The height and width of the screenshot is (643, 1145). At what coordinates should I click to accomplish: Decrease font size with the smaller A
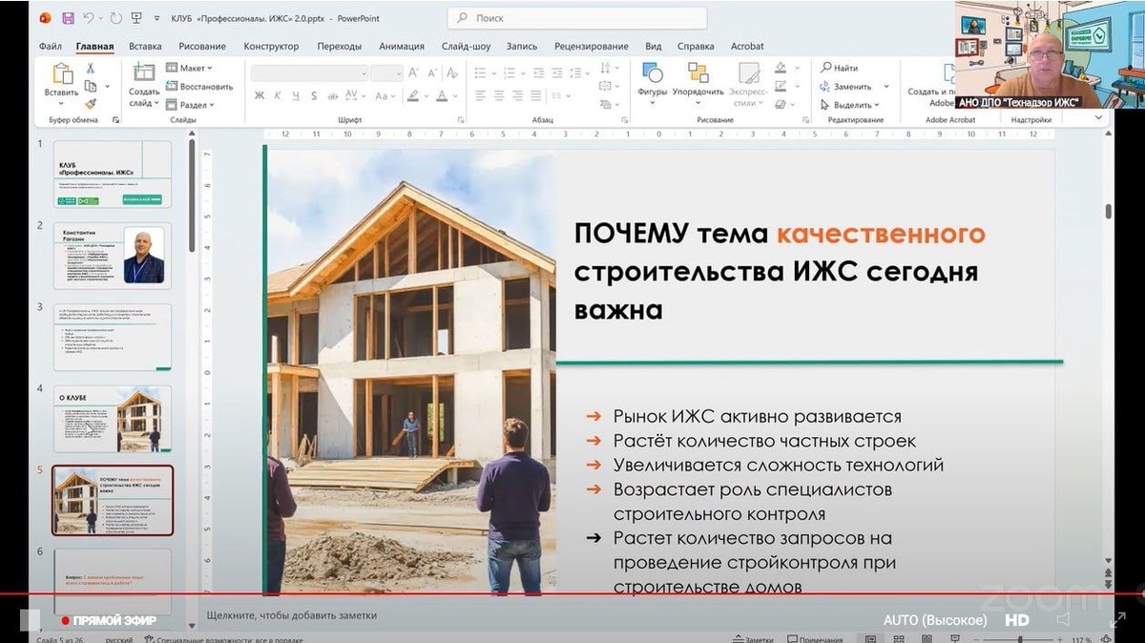432,73
